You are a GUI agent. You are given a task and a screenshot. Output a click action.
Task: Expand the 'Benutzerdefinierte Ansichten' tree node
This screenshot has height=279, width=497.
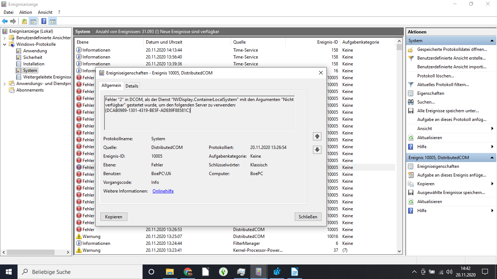point(5,38)
